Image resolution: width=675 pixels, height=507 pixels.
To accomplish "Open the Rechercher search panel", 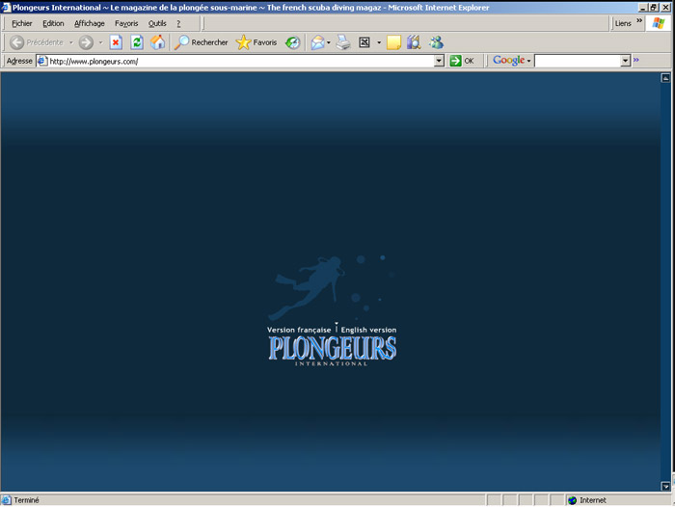I will tap(201, 42).
